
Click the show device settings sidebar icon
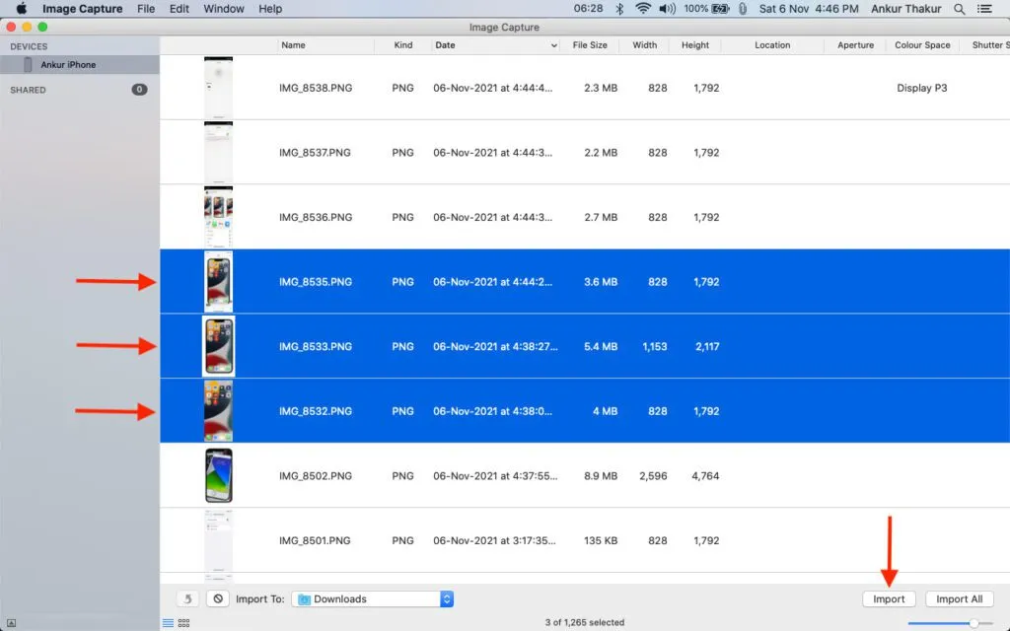[11, 623]
